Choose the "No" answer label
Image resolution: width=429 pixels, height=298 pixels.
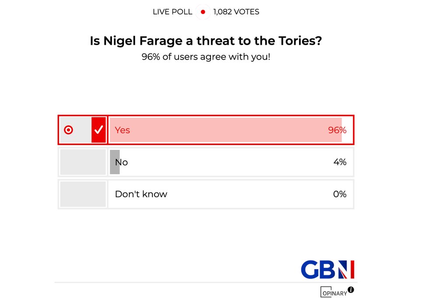[122, 162]
